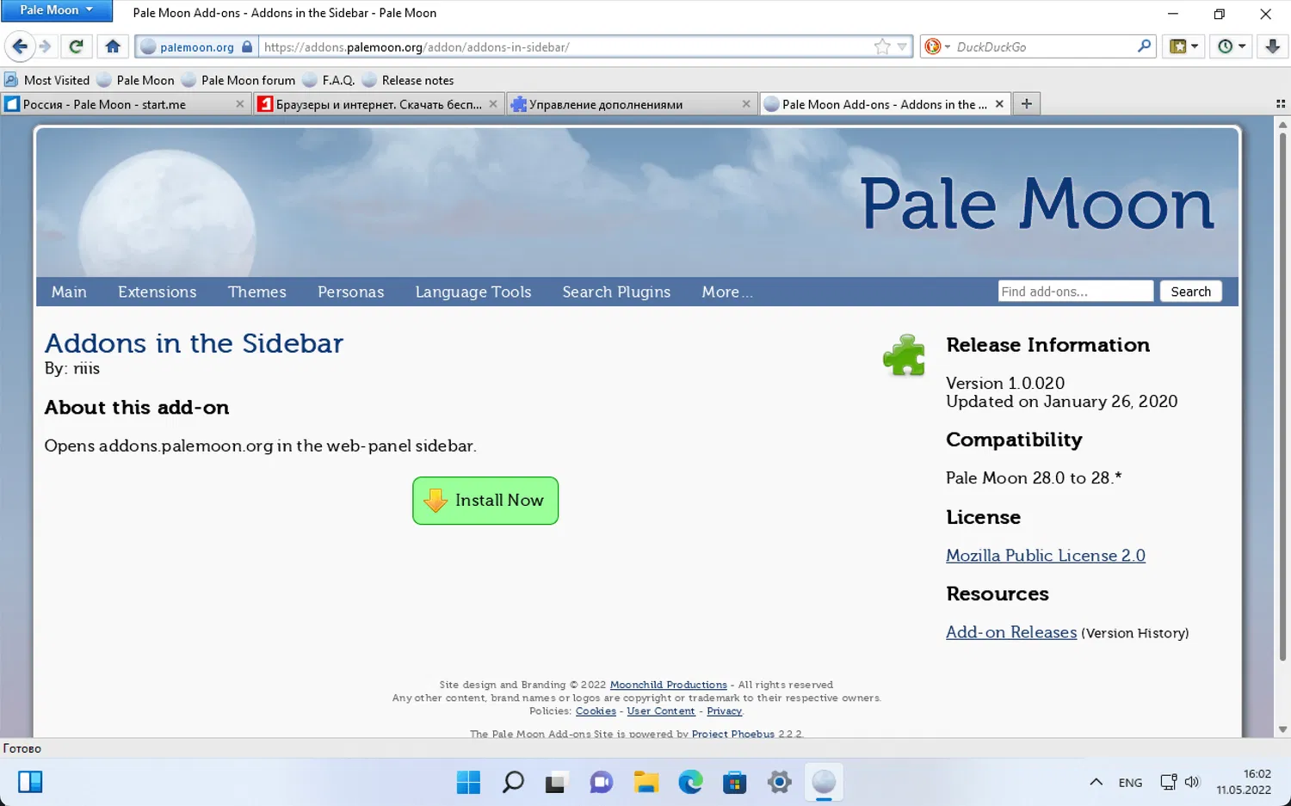Image resolution: width=1291 pixels, height=806 pixels.
Task: Open the Pale Moon application menu
Action: (x=56, y=10)
